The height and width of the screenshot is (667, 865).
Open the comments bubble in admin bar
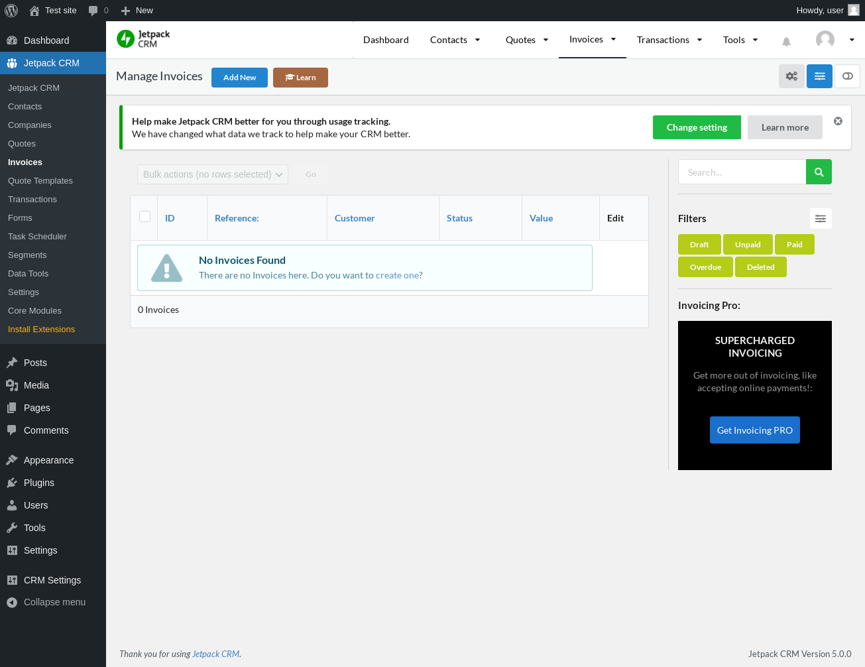pos(93,11)
